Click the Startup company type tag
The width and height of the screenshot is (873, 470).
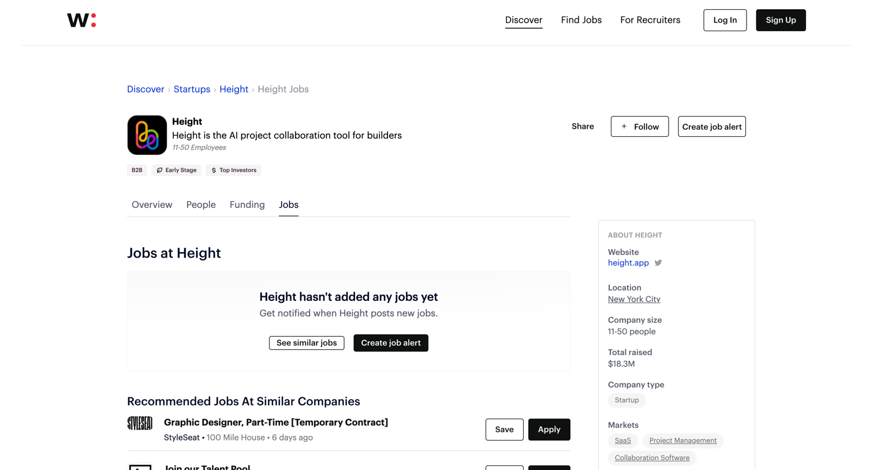(627, 400)
